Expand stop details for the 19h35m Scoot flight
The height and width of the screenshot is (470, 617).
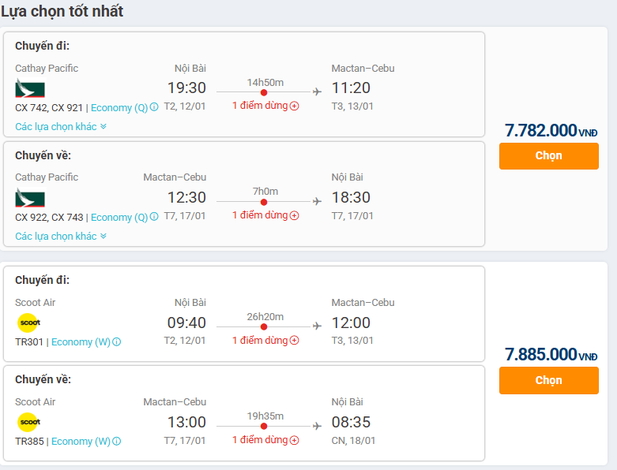pos(294,440)
